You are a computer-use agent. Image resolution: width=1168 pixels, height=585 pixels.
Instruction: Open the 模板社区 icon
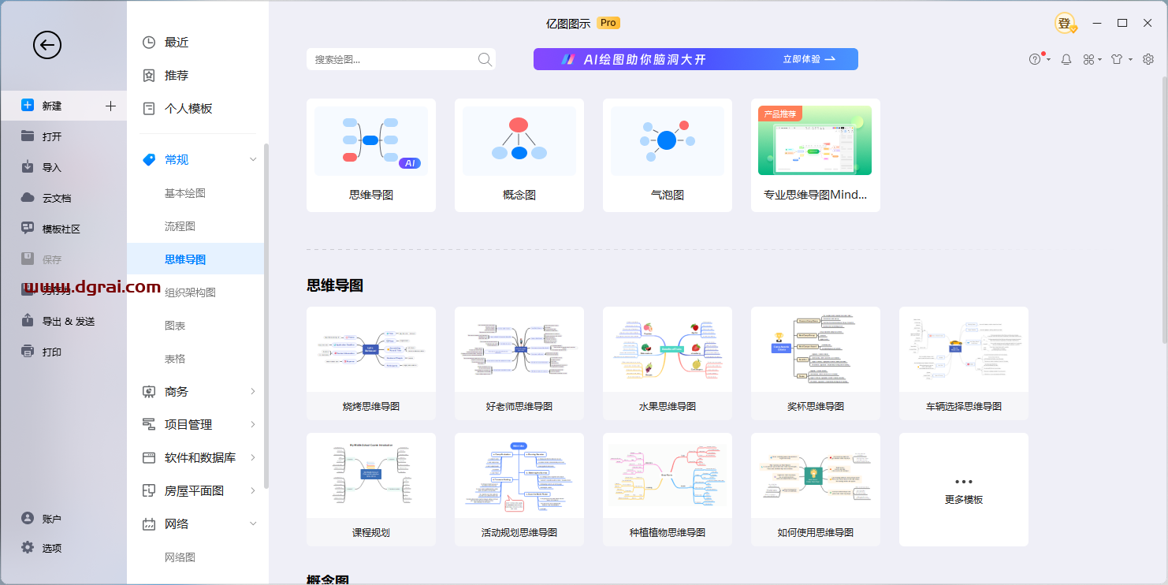click(28, 229)
